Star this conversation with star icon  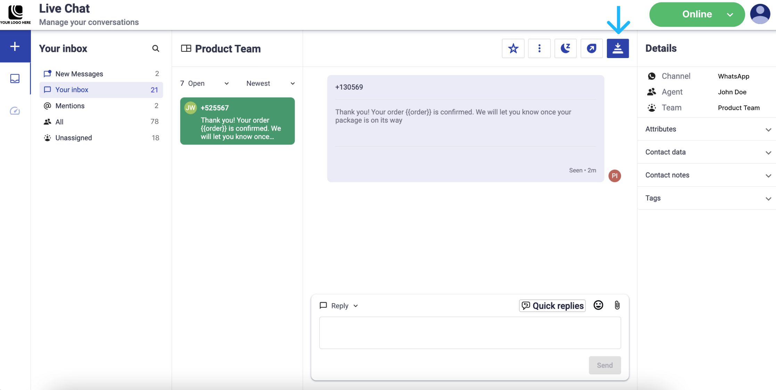[513, 48]
